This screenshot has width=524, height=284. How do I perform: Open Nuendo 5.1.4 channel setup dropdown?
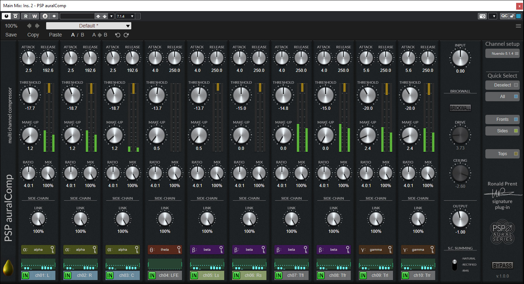[502, 53]
